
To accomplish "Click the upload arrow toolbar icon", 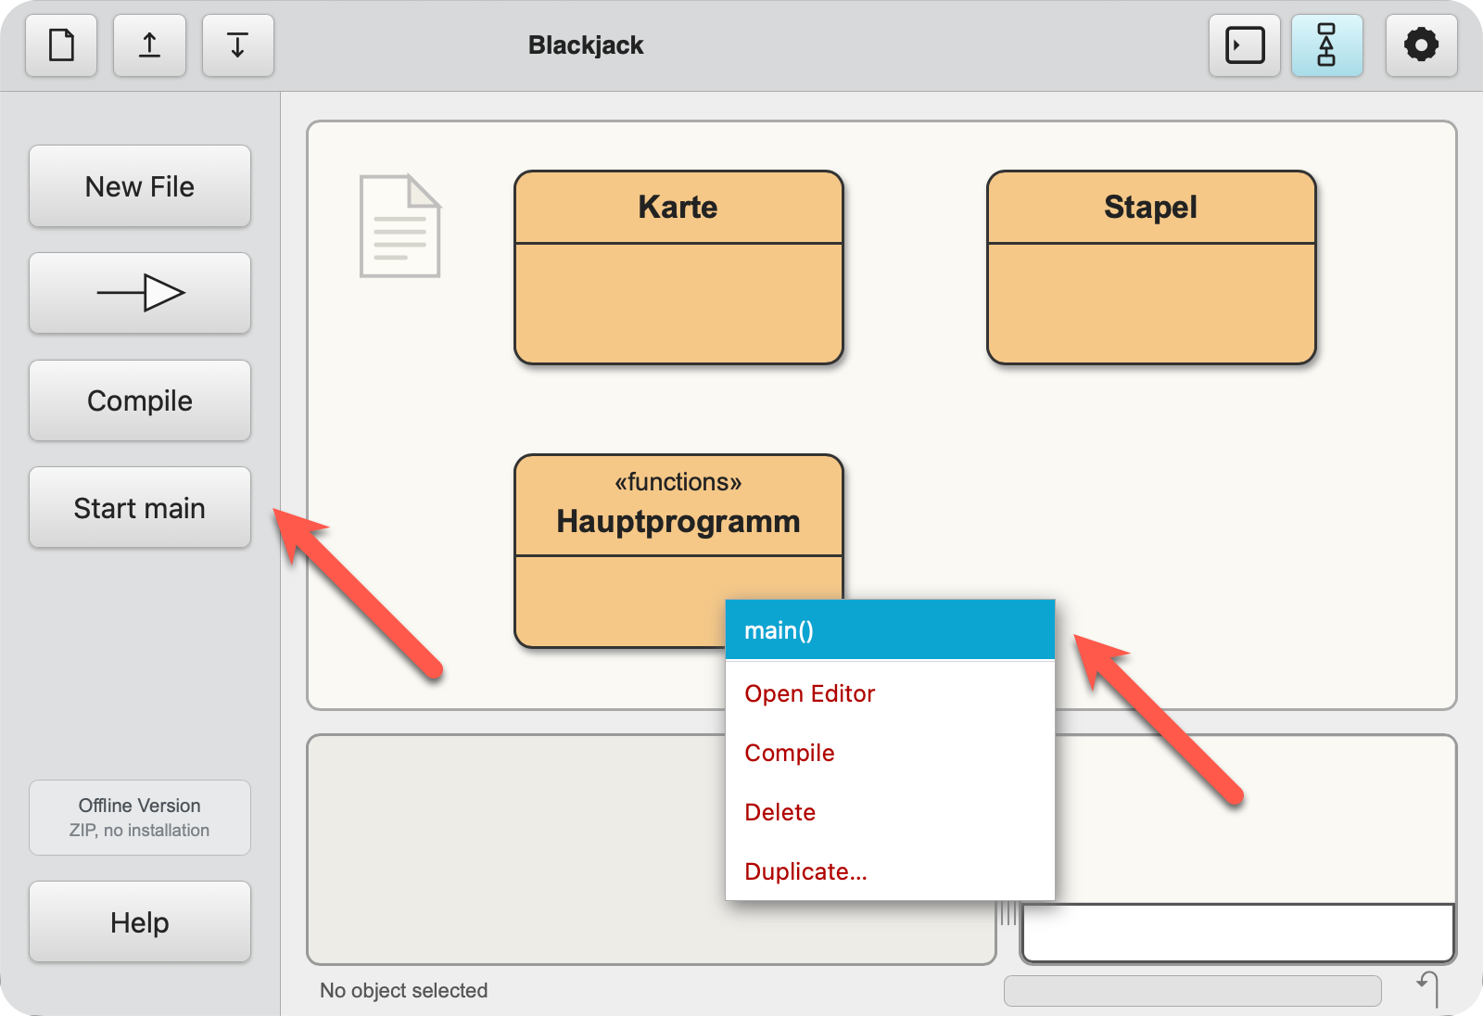I will tap(149, 44).
